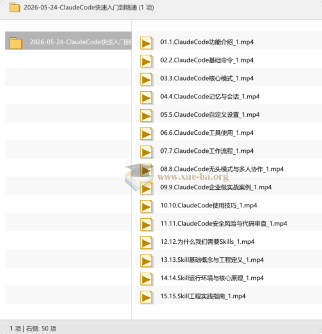322x334 pixels.
Task: Click the video icon for 02.2.ClaudeCode基础命令_1.mp4
Action: tap(146, 61)
